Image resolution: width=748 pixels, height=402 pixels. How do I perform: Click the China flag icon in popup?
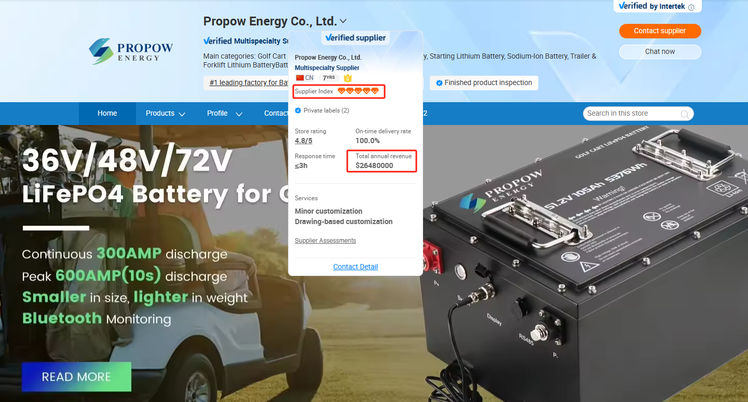click(300, 78)
